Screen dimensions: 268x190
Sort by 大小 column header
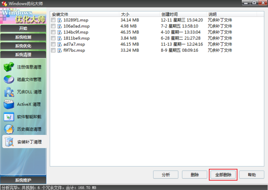[139, 14]
